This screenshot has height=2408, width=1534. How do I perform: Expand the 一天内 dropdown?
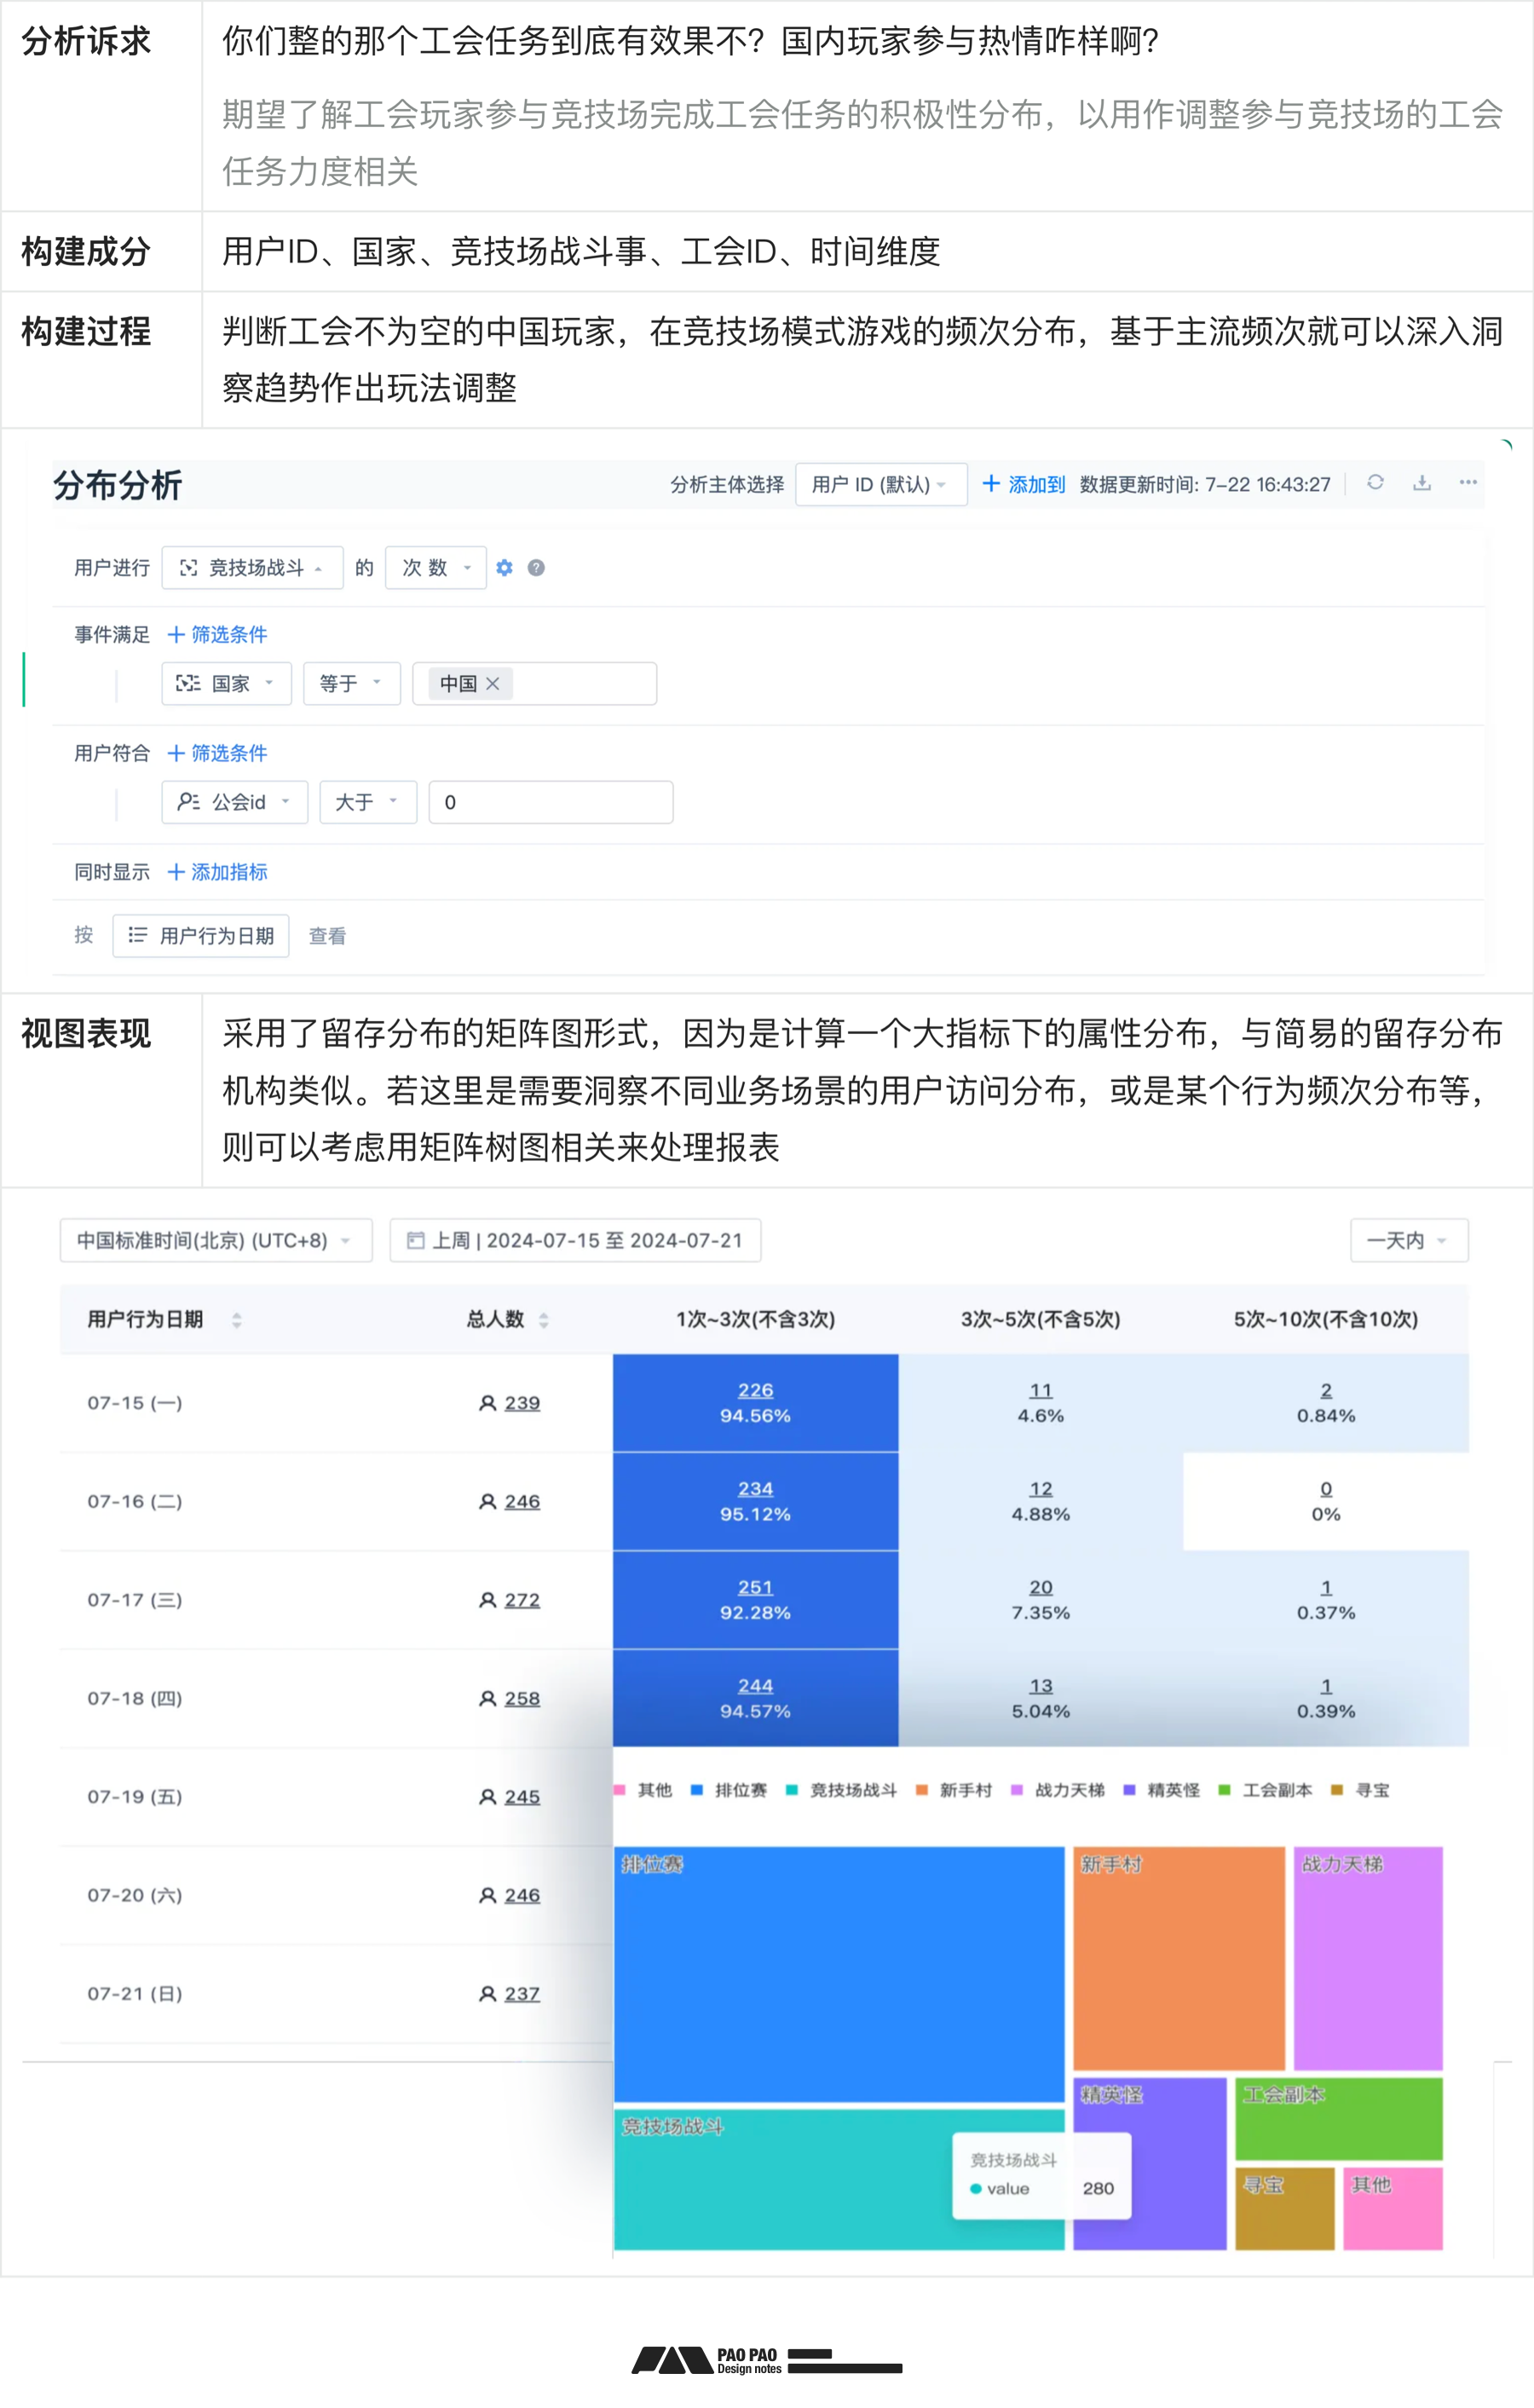click(1409, 1240)
